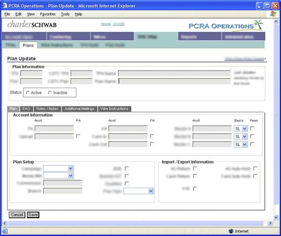Image resolution: width=281 pixels, height=236 pixels.
Task: Toggle the SDB checkbox in Plan Setup
Action: (x=127, y=168)
